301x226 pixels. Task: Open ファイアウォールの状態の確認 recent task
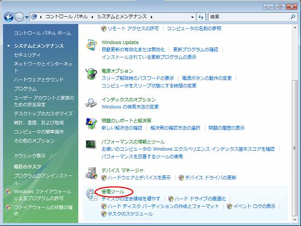[x=43, y=210]
